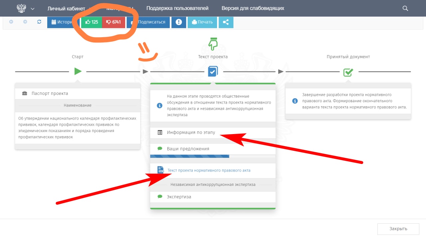Image resolution: width=426 pixels, height=239 pixels.
Task: Vote thumbs up with 125 likes
Action: pos(92,22)
